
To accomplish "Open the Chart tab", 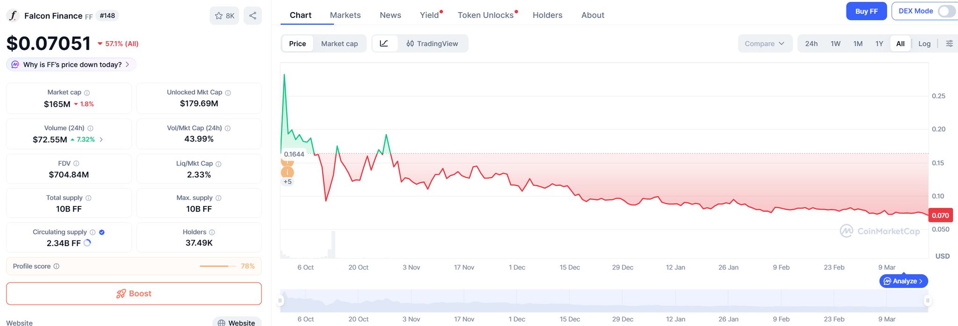I will point(300,15).
